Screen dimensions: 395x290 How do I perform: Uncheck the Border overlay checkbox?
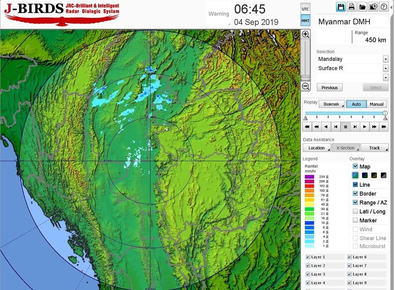tap(355, 193)
